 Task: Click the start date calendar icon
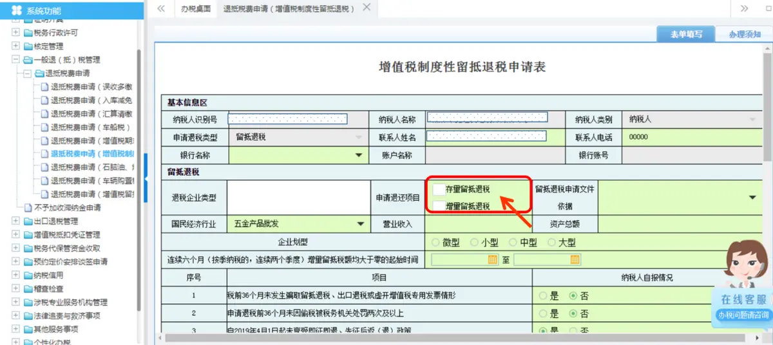click(493, 259)
